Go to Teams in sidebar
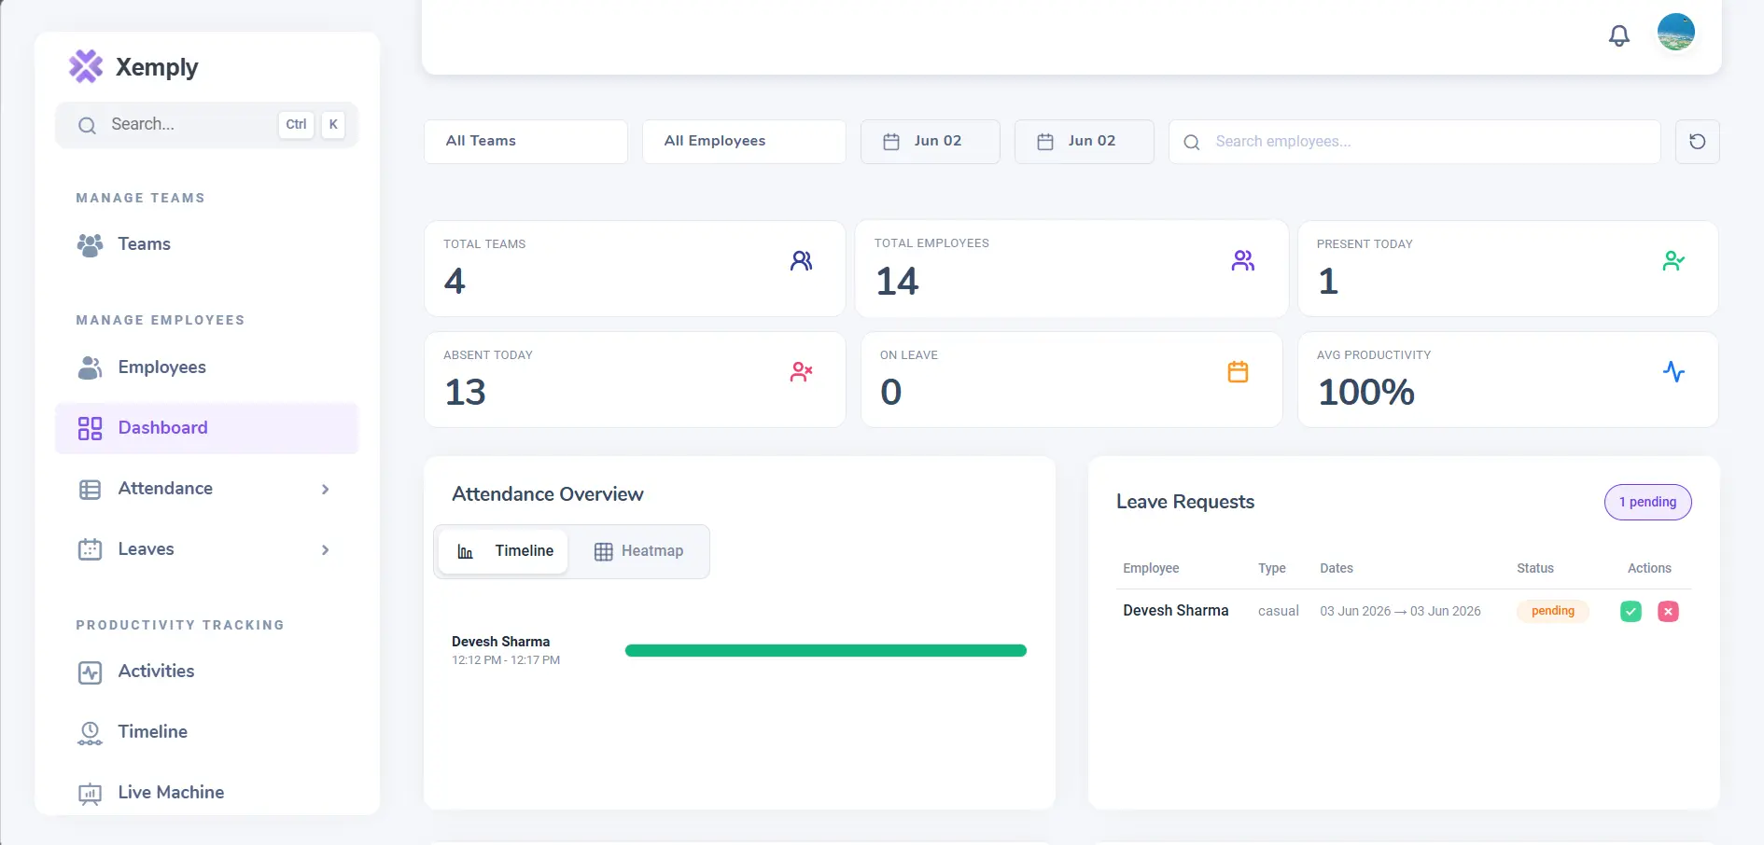Viewport: 1764px width, 845px height. click(x=207, y=244)
